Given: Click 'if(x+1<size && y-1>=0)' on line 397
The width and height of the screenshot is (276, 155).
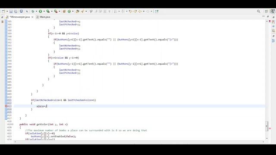Looking at the screenshot, I should click(x=63, y=58).
